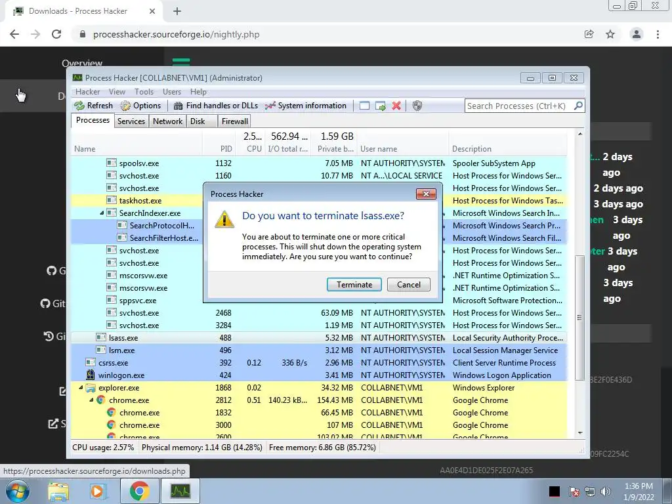The width and height of the screenshot is (672, 504).
Task: Click the Chrome icon of PID 3000
Action: click(111, 425)
